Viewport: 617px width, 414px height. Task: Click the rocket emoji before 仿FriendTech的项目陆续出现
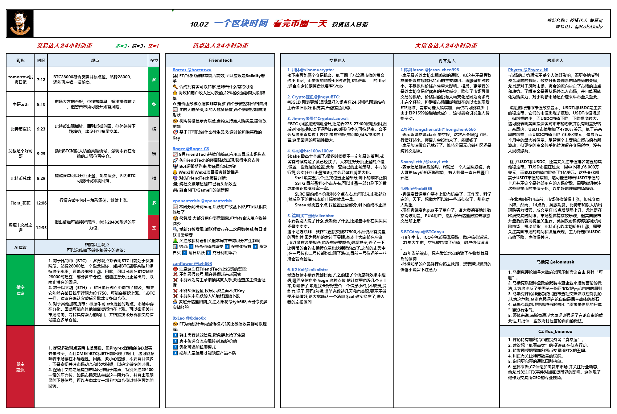click(x=175, y=160)
